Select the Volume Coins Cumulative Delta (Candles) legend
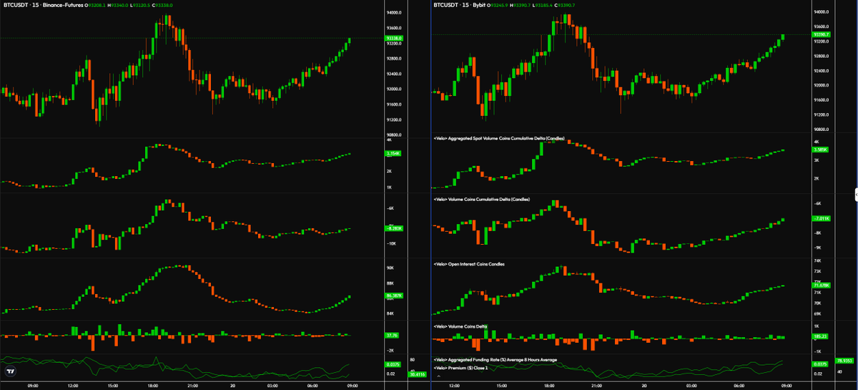The width and height of the screenshot is (858, 390). pos(481,199)
